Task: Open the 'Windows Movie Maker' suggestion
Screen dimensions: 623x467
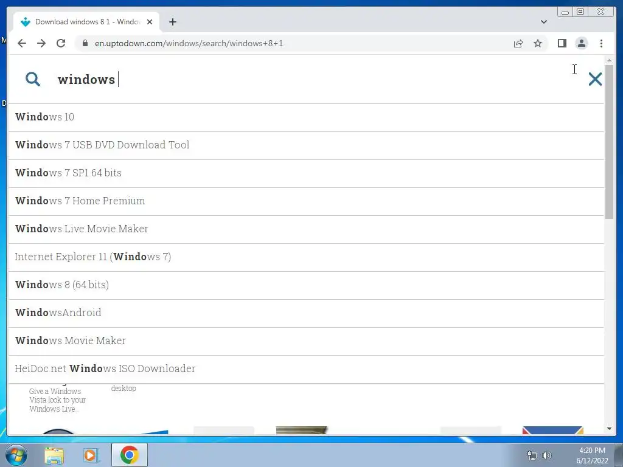Action: point(306,341)
